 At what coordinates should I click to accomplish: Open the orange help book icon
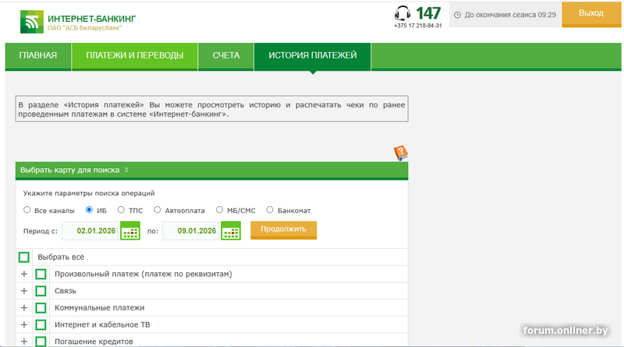[401, 152]
